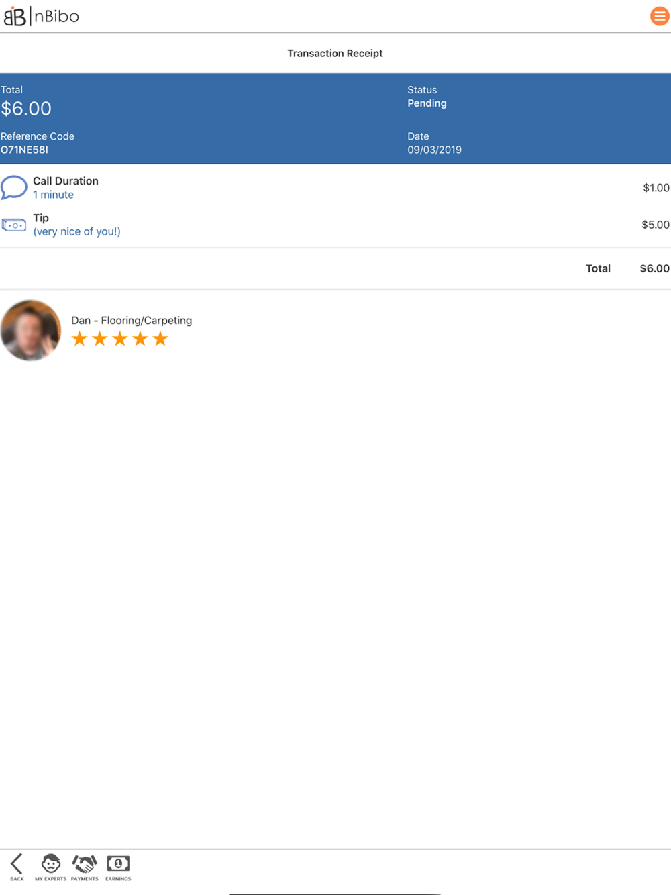The height and width of the screenshot is (895, 671).
Task: Open Dan - Flooring/Carpeting expert name
Action: (132, 321)
